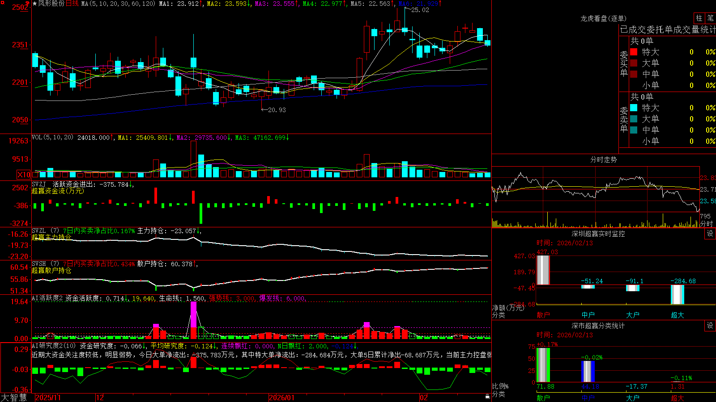Click the 时间: 2026/02/13 in 深市超赢分类统计
The image size is (716, 402).
pyautogui.click(x=564, y=335)
